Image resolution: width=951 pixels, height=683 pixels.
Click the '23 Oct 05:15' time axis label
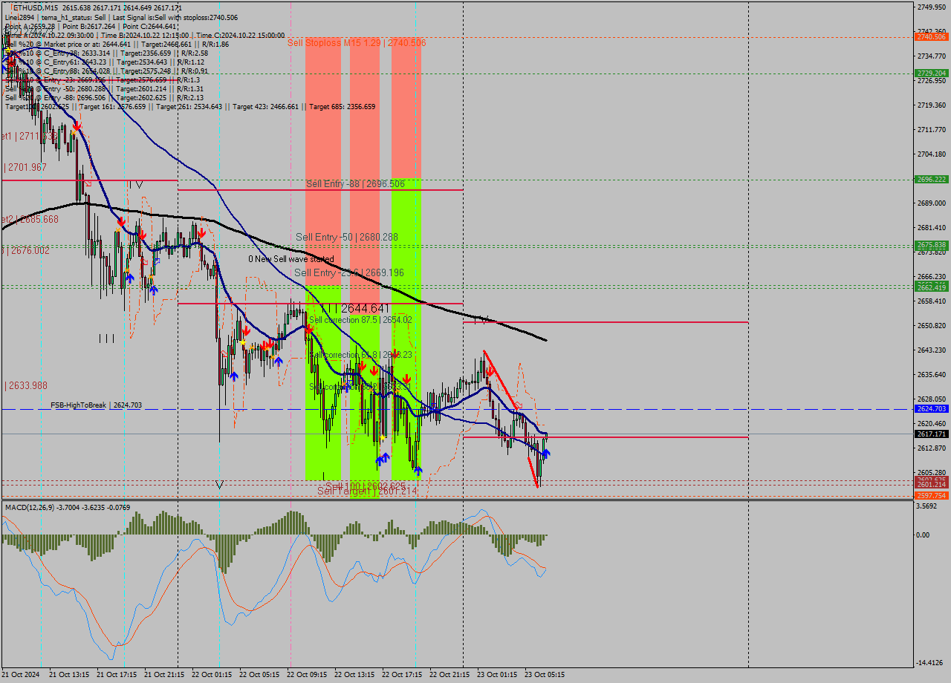point(545,675)
